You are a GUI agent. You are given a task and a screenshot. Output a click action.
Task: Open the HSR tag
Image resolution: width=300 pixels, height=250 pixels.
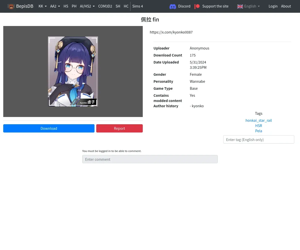pyautogui.click(x=258, y=126)
